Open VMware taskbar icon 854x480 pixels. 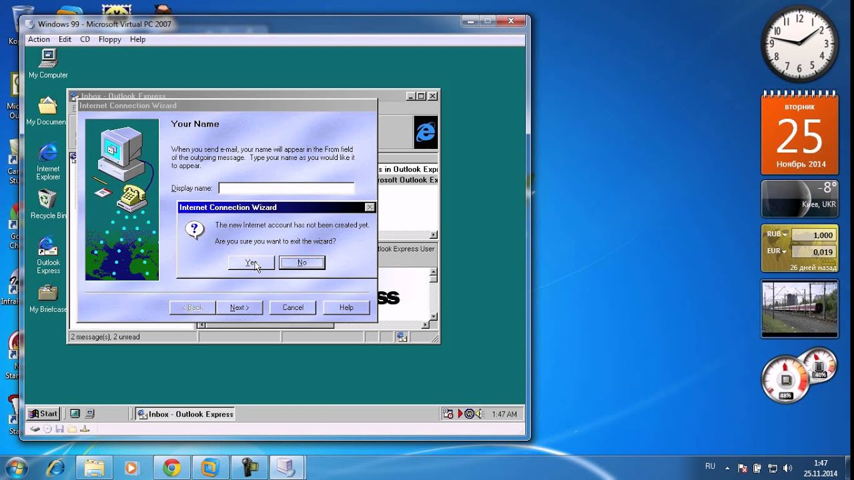210,468
